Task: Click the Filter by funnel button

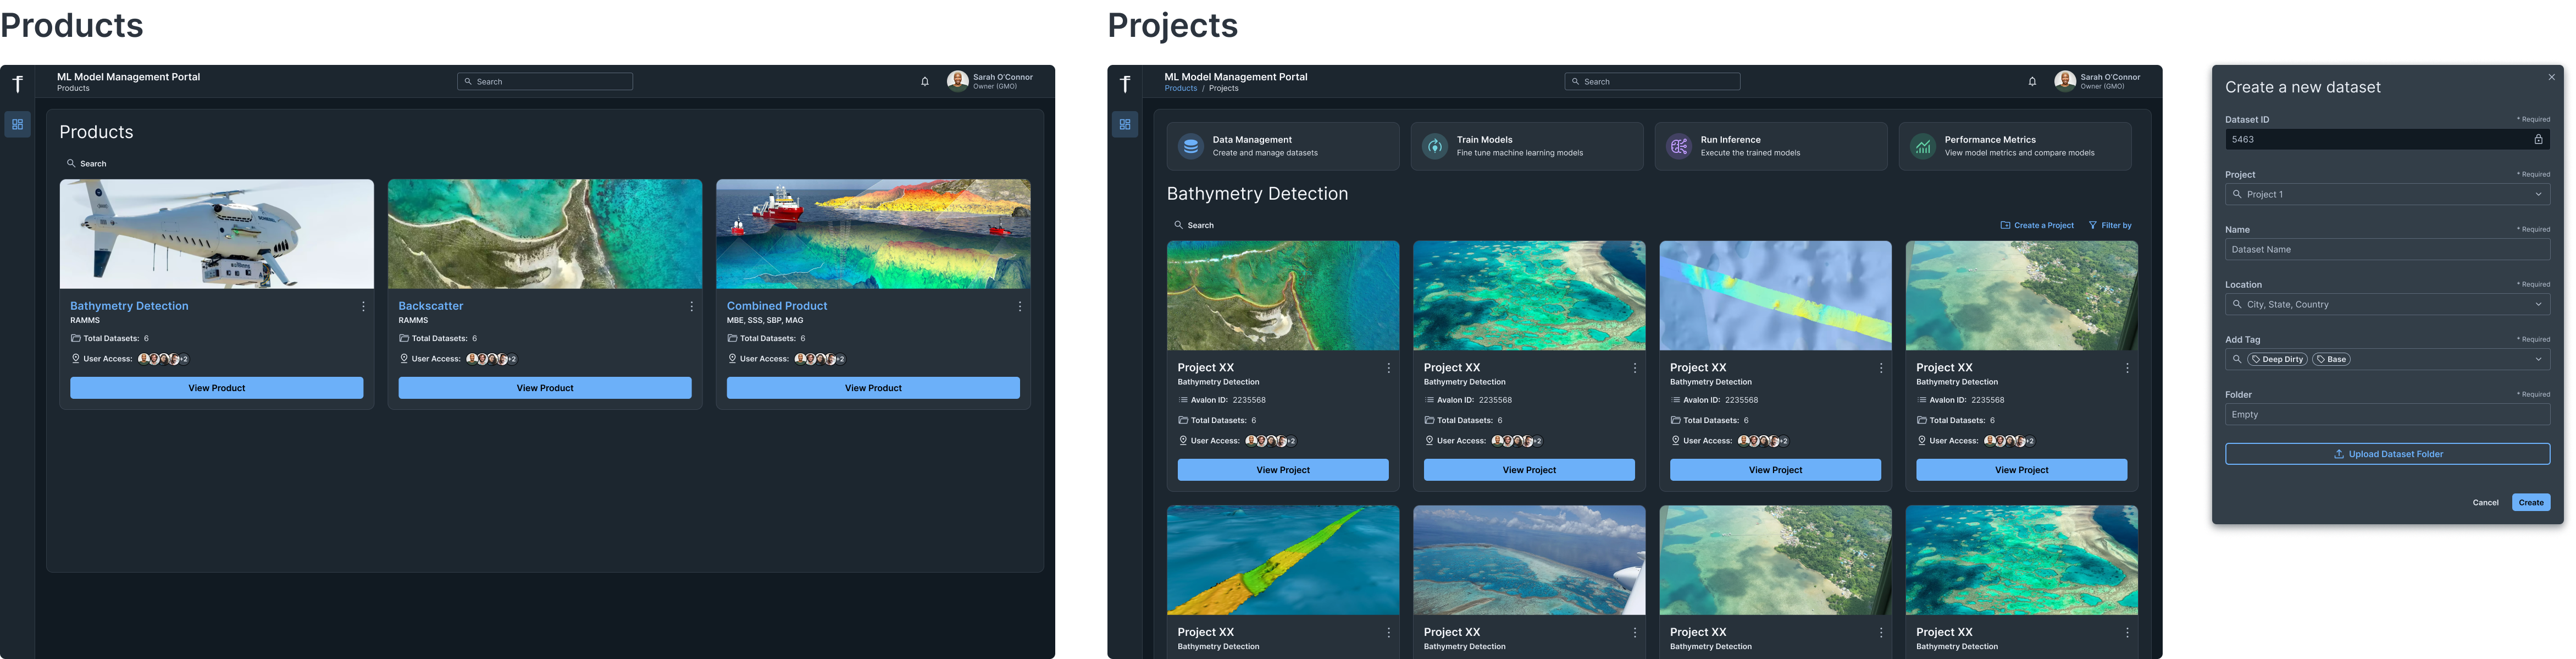Action: (x=2110, y=226)
